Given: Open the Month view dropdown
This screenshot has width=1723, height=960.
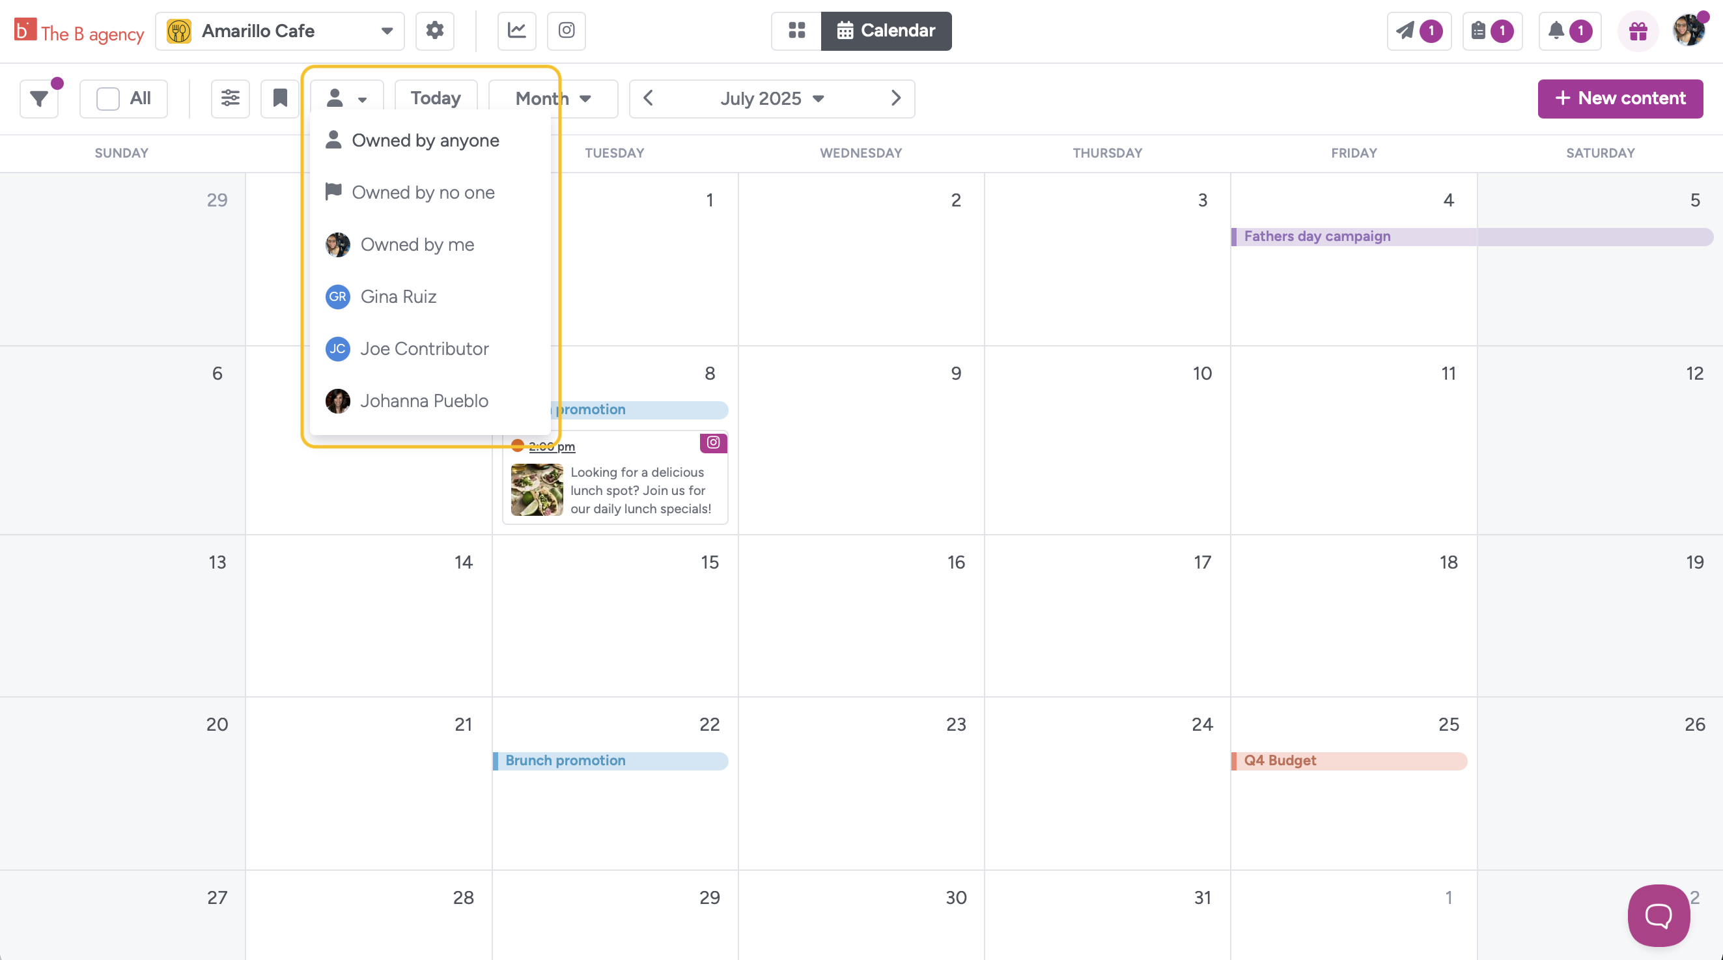Looking at the screenshot, I should point(553,99).
